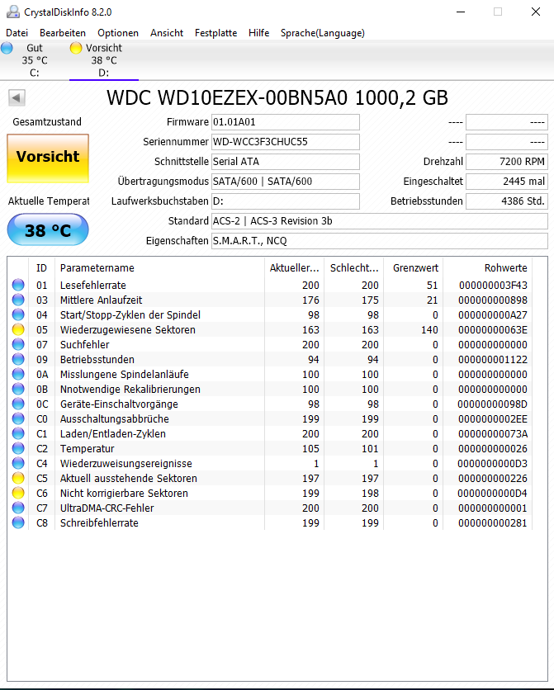Select the Lesefehlerrate parameter name
Viewport: 554px width, 690px height.
pos(92,285)
